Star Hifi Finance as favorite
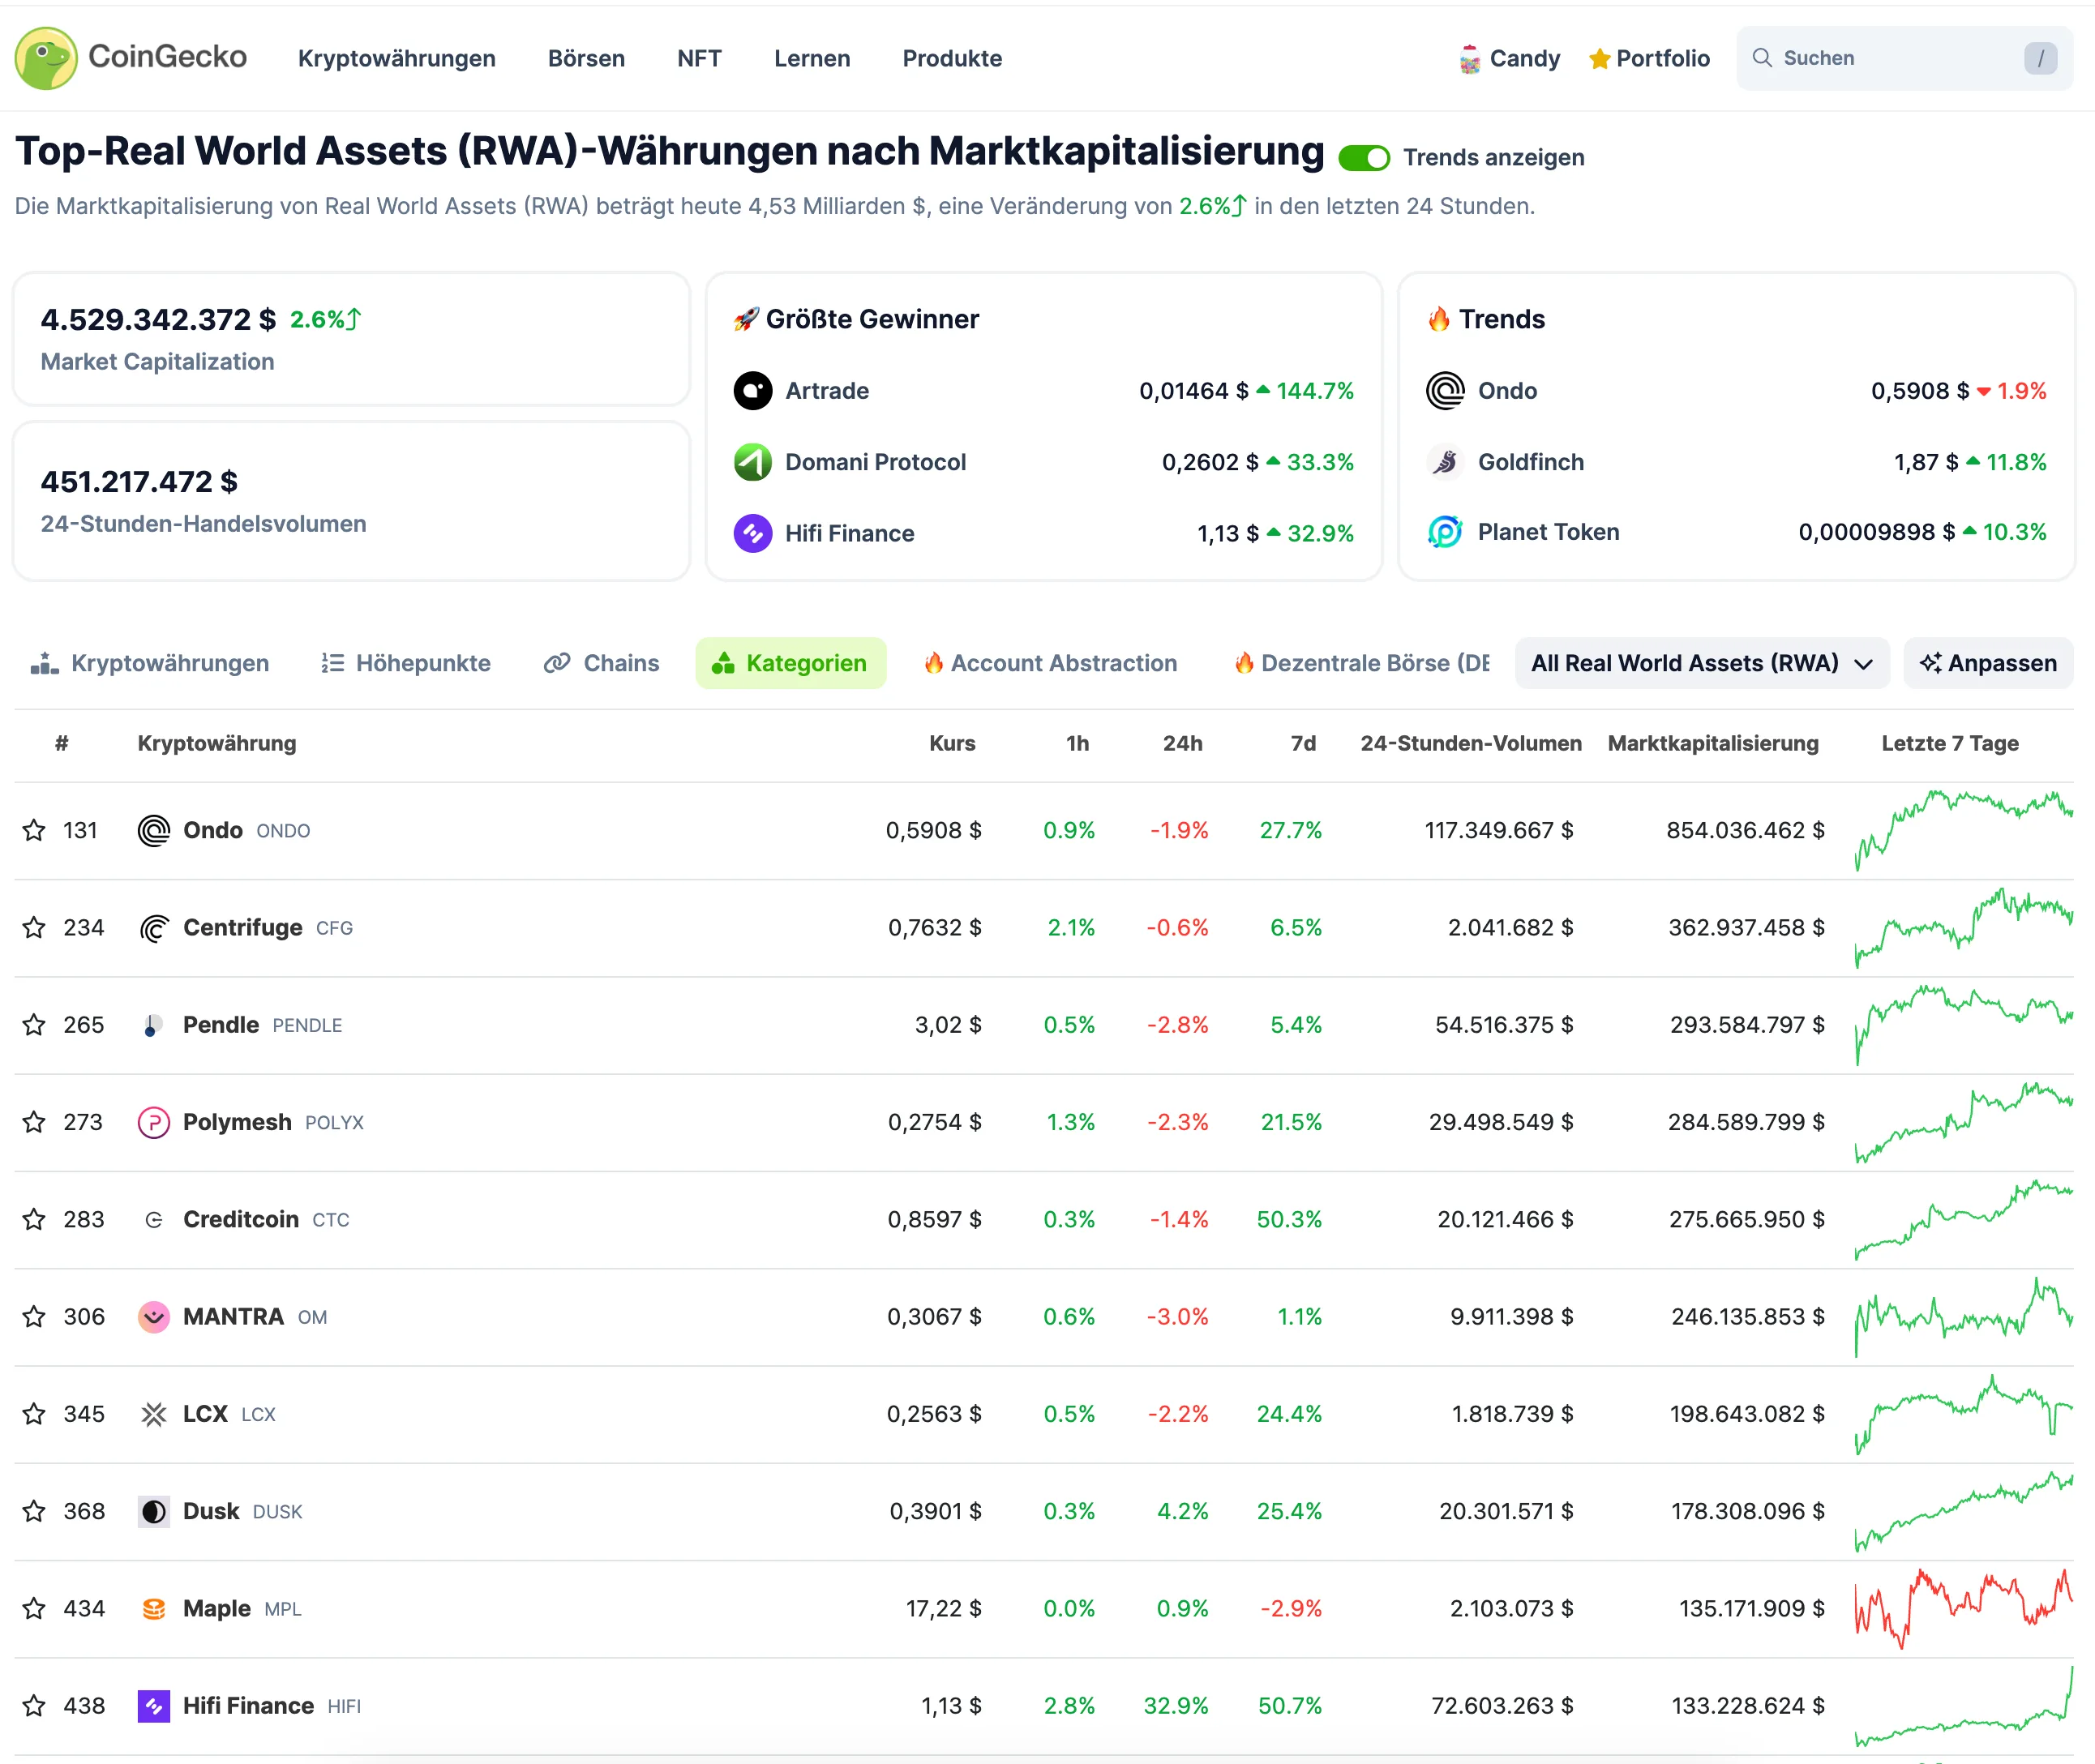The image size is (2095, 1764). click(34, 1705)
